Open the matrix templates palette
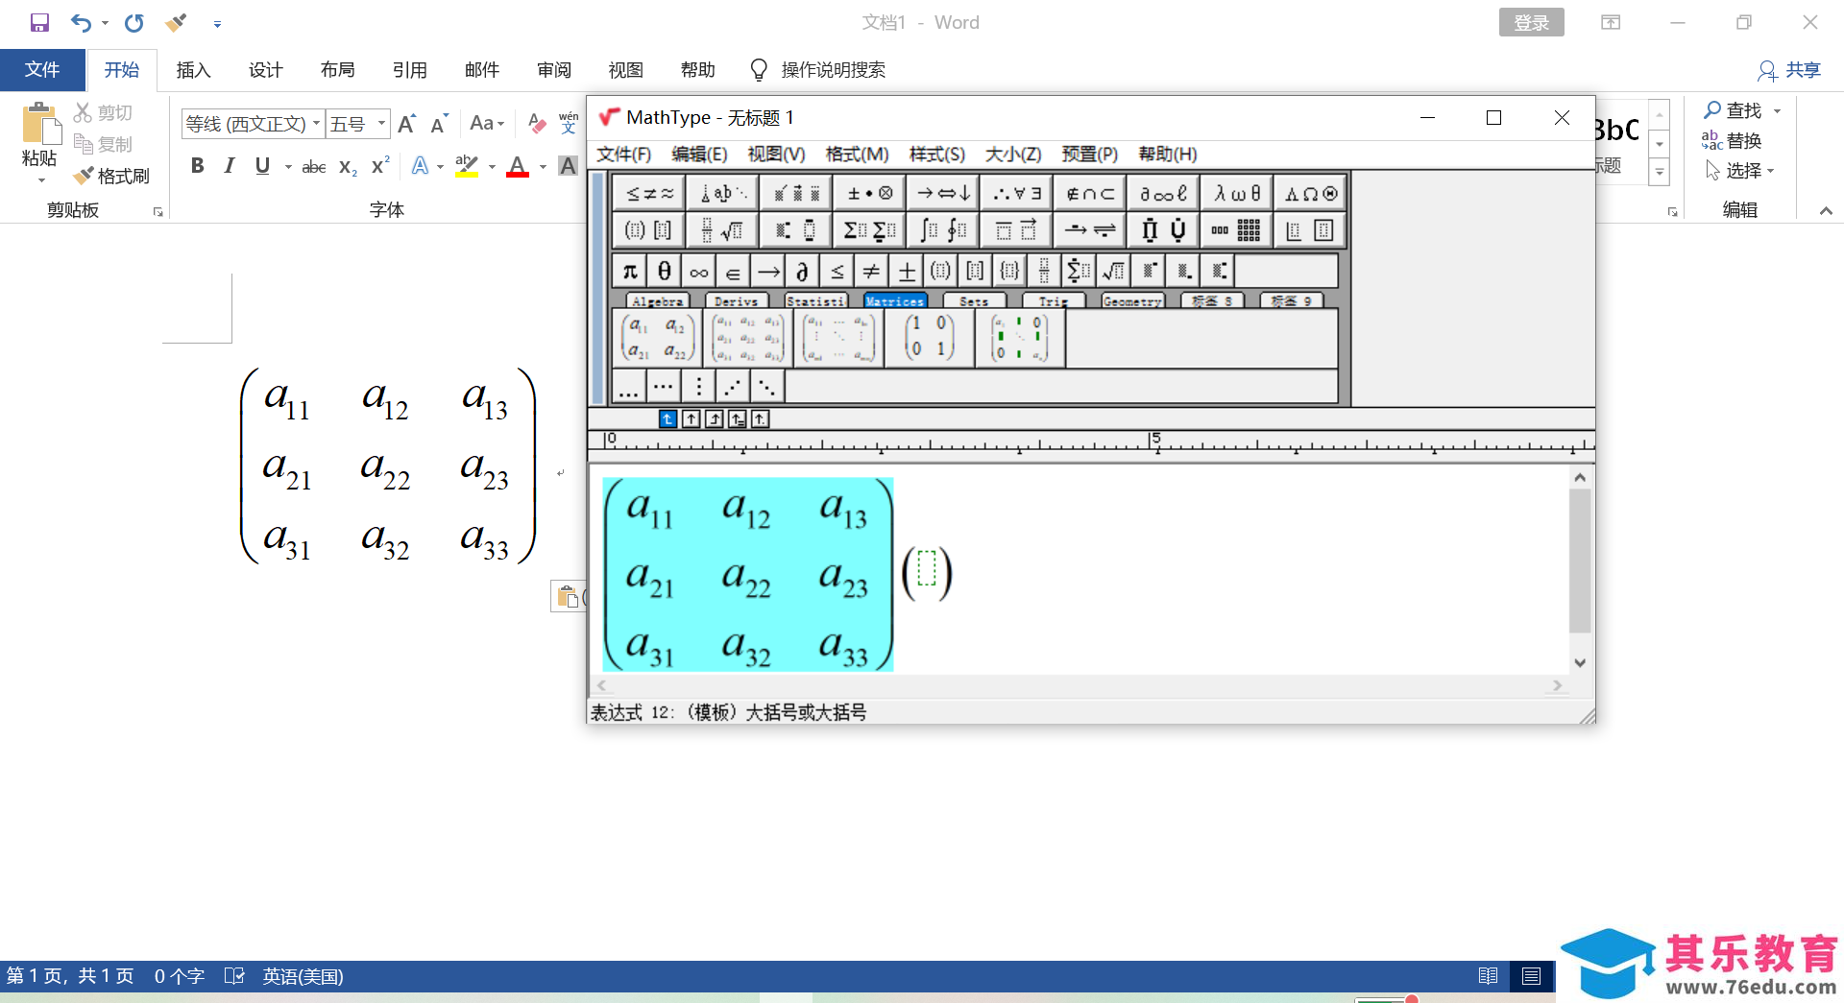 (1237, 230)
